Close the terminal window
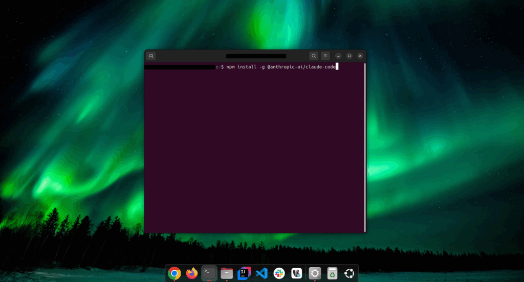 click(360, 56)
